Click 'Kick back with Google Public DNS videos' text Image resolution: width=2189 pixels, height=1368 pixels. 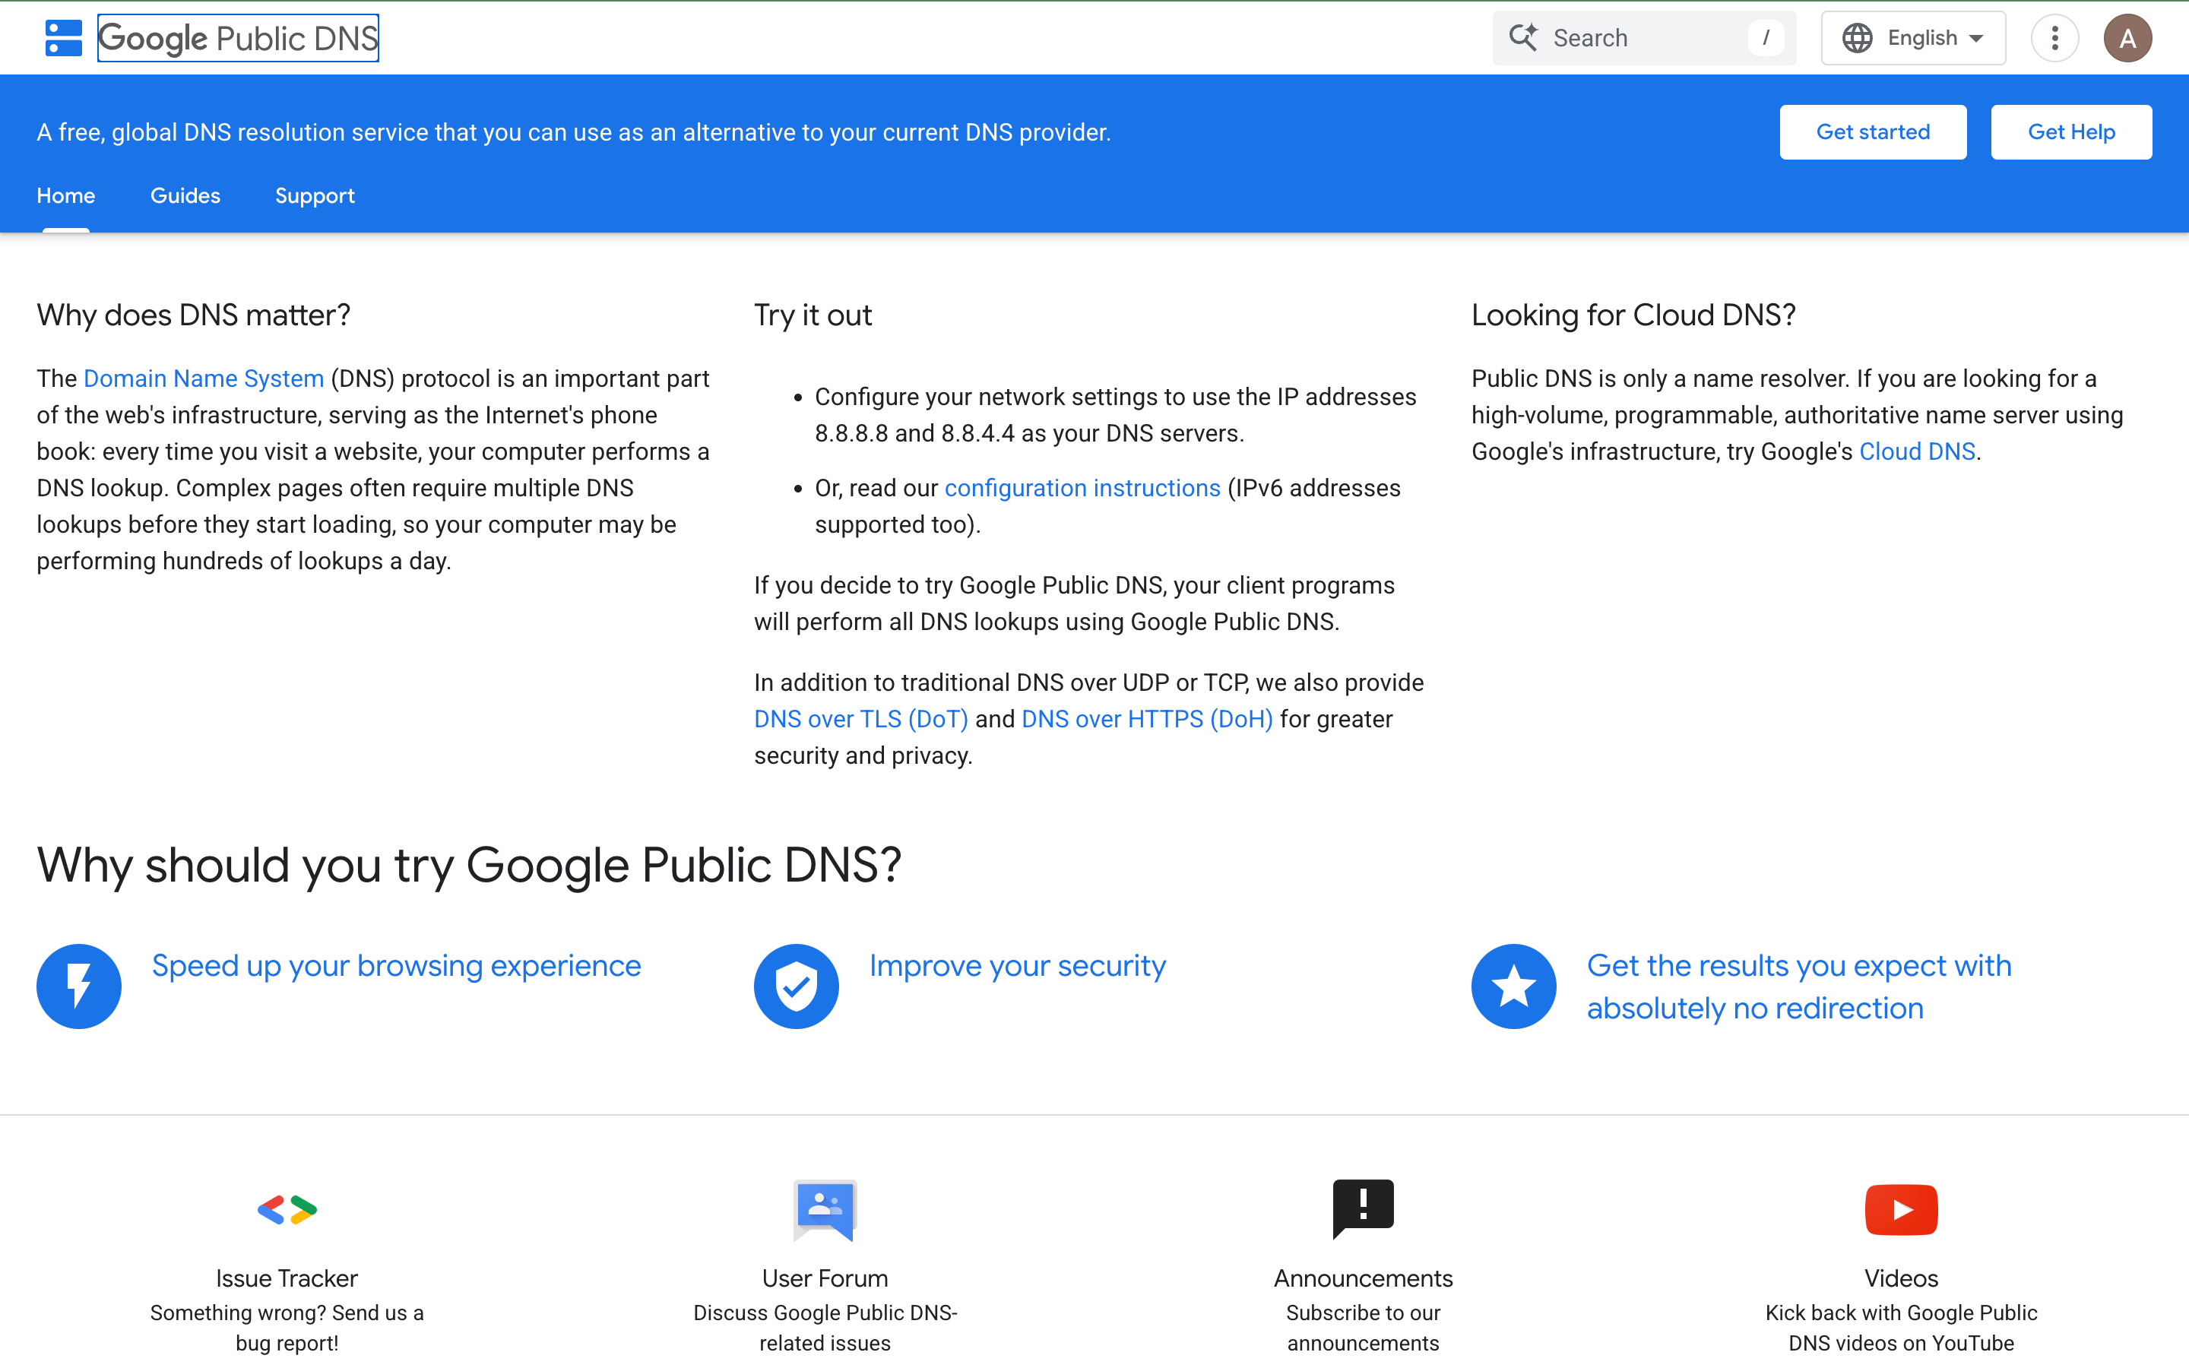coord(1902,1327)
